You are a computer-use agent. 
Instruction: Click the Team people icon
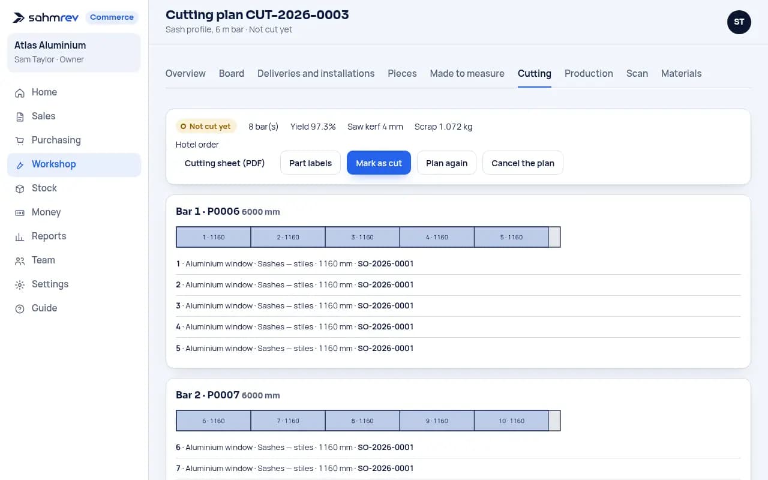coord(20,260)
